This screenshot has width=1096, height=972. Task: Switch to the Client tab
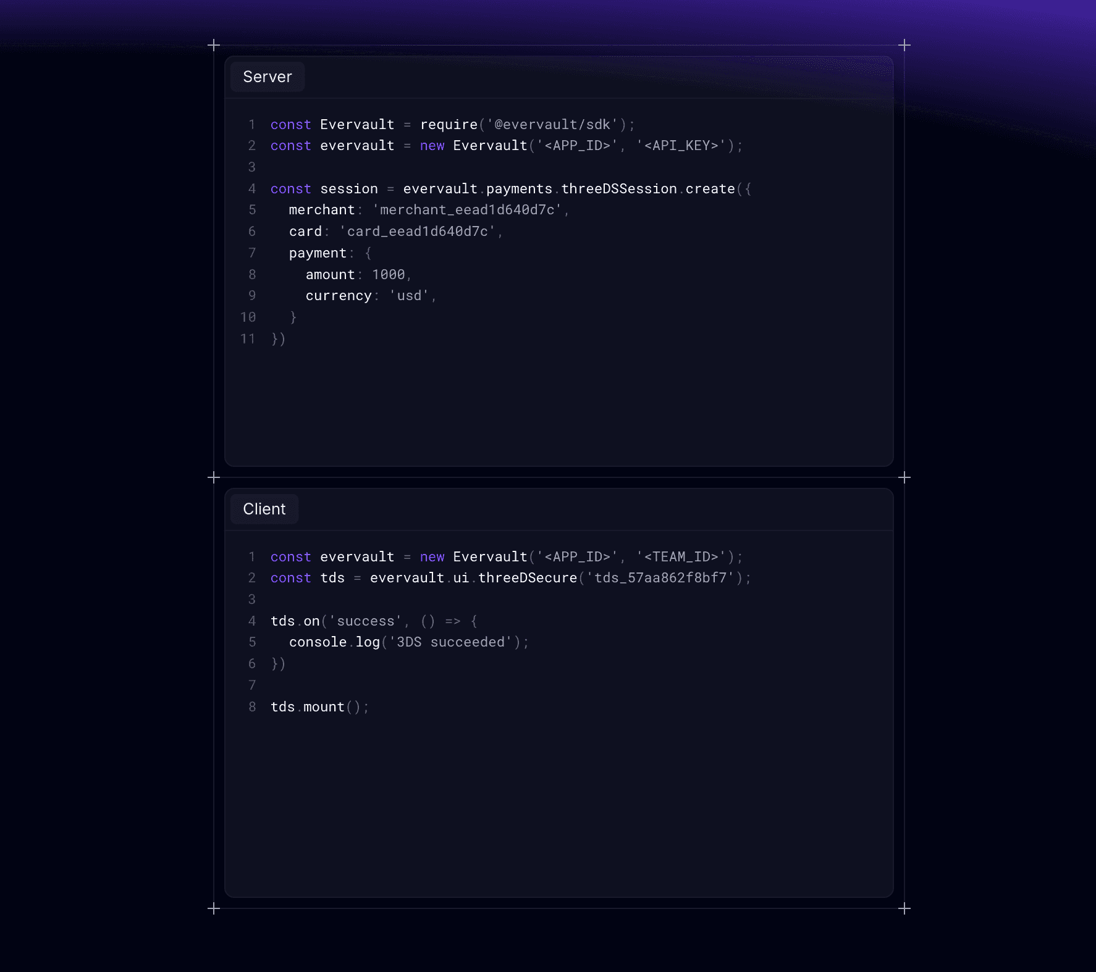point(264,509)
